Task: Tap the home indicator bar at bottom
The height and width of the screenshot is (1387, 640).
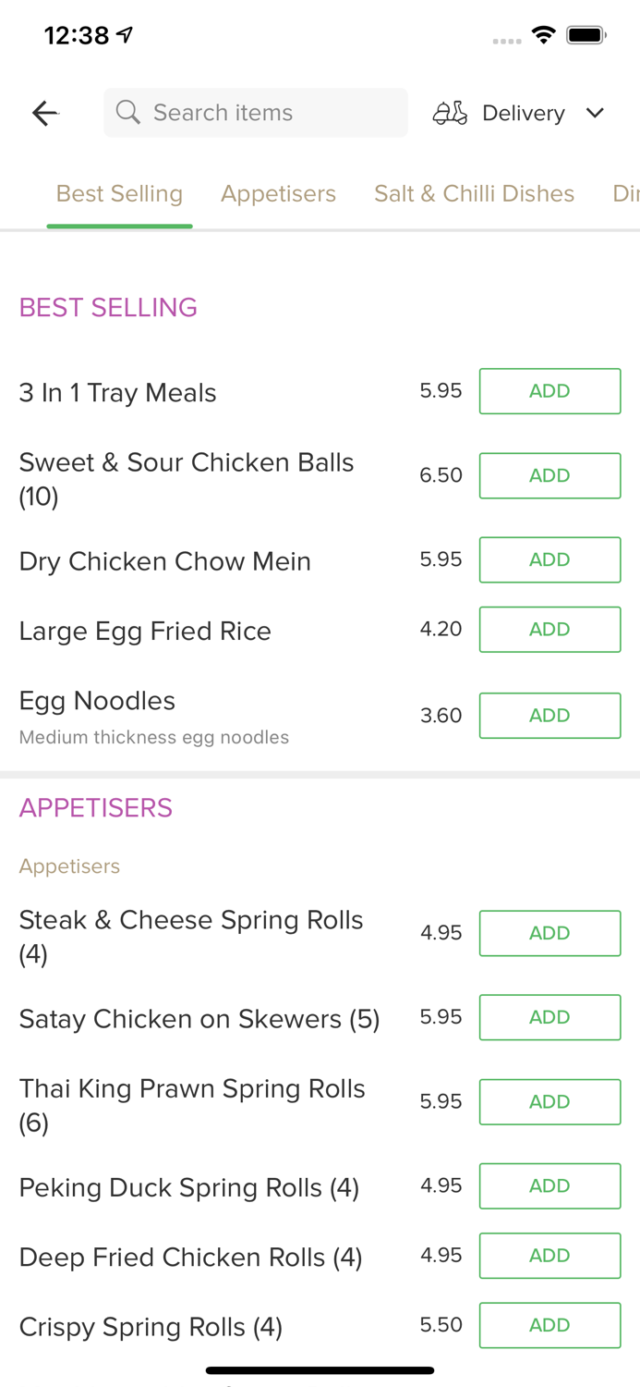Action: click(320, 1369)
